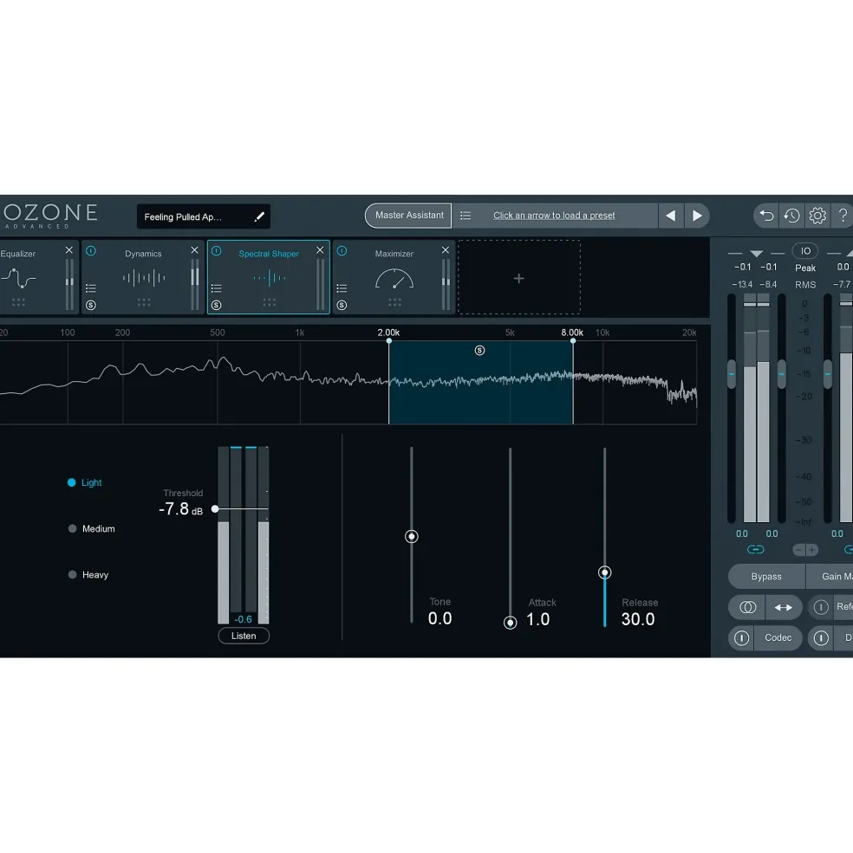This screenshot has height=853, width=853.
Task: Open the undo history clock icon
Action: [792, 216]
